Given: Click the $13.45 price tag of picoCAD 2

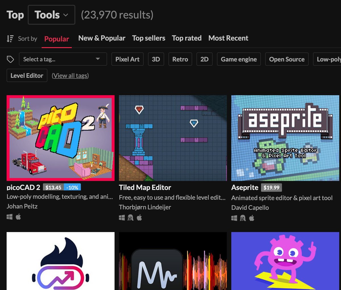Looking at the screenshot, I should click(x=53, y=187).
